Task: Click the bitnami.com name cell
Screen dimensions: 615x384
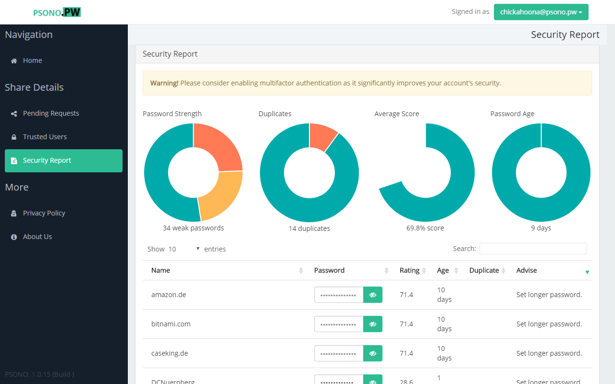Action: coord(171,324)
